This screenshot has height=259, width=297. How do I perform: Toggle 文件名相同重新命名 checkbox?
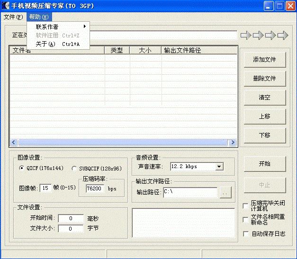click(x=245, y=220)
